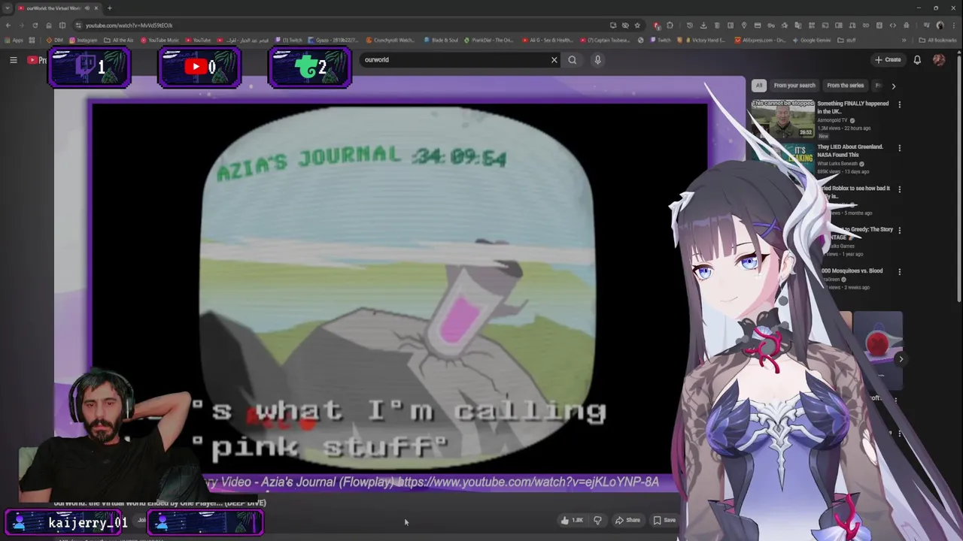Open the AliExpress bookmark

pyautogui.click(x=760, y=40)
